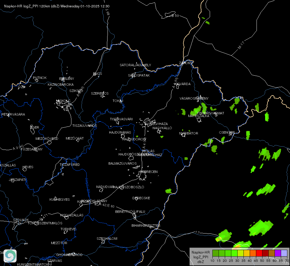The width and height of the screenshot is (290, 266).
Task: Click the PUTNOK label
Action: [40, 78]
